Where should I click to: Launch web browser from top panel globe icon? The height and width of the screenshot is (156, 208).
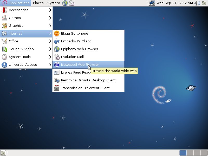pos(65,3)
